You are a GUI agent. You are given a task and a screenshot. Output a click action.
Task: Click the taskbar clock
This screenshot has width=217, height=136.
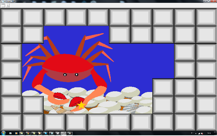tap(209, 133)
